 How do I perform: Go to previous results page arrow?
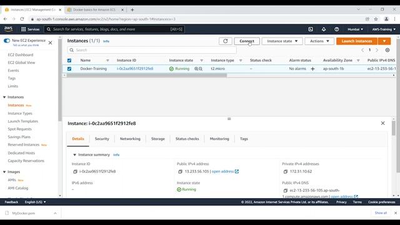click(x=362, y=50)
